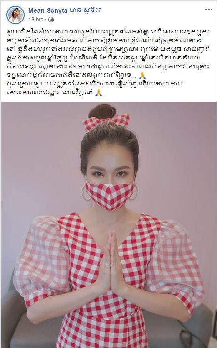Click the right hoop earring in the photo
The height and width of the screenshot is (348, 217).
[134, 191]
